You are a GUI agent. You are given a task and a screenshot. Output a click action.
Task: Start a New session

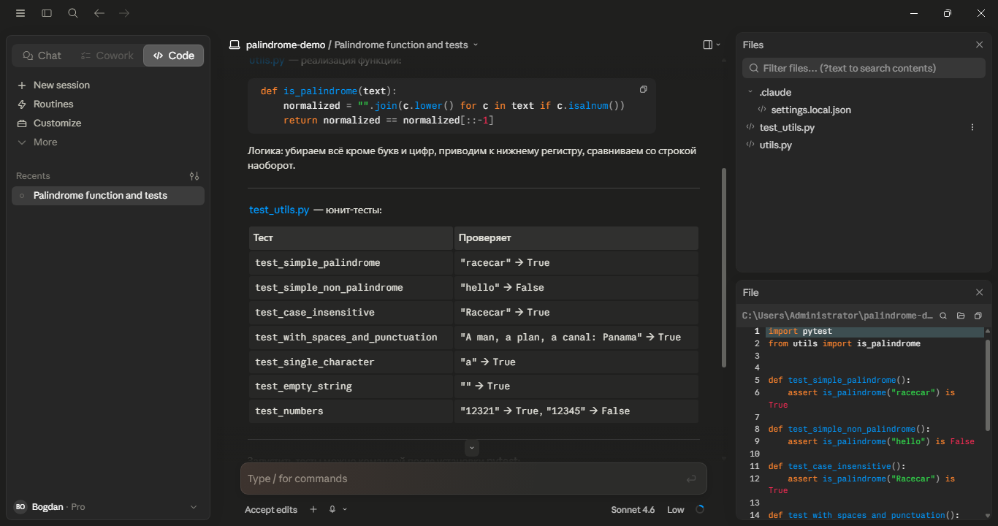108,85
